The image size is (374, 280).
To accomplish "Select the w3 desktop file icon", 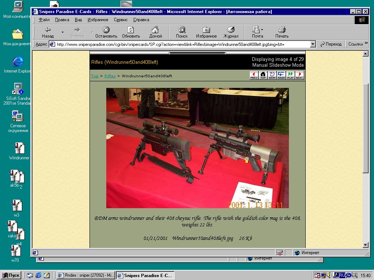I will click(x=16, y=208).
